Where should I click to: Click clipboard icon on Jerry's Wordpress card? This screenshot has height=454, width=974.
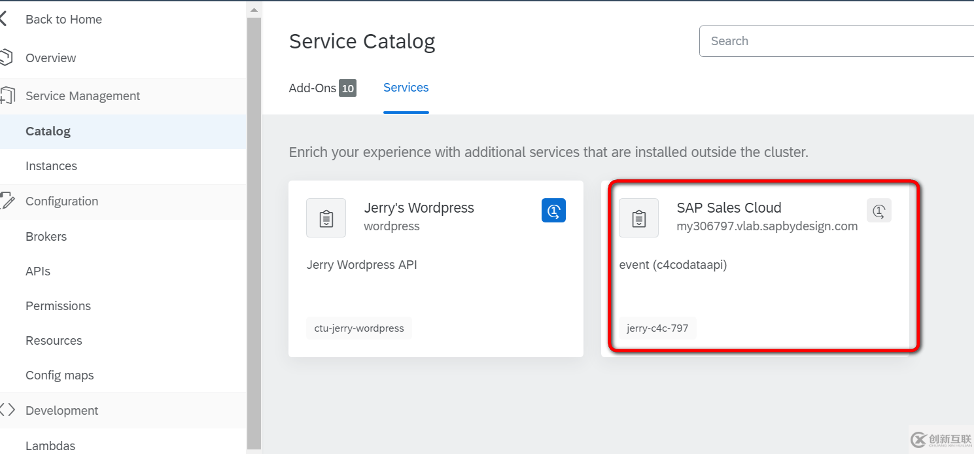[x=326, y=218]
